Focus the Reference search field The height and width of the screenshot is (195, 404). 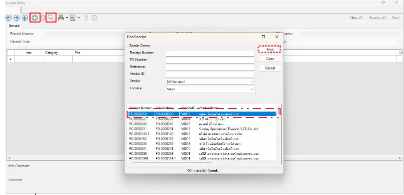tap(210, 67)
